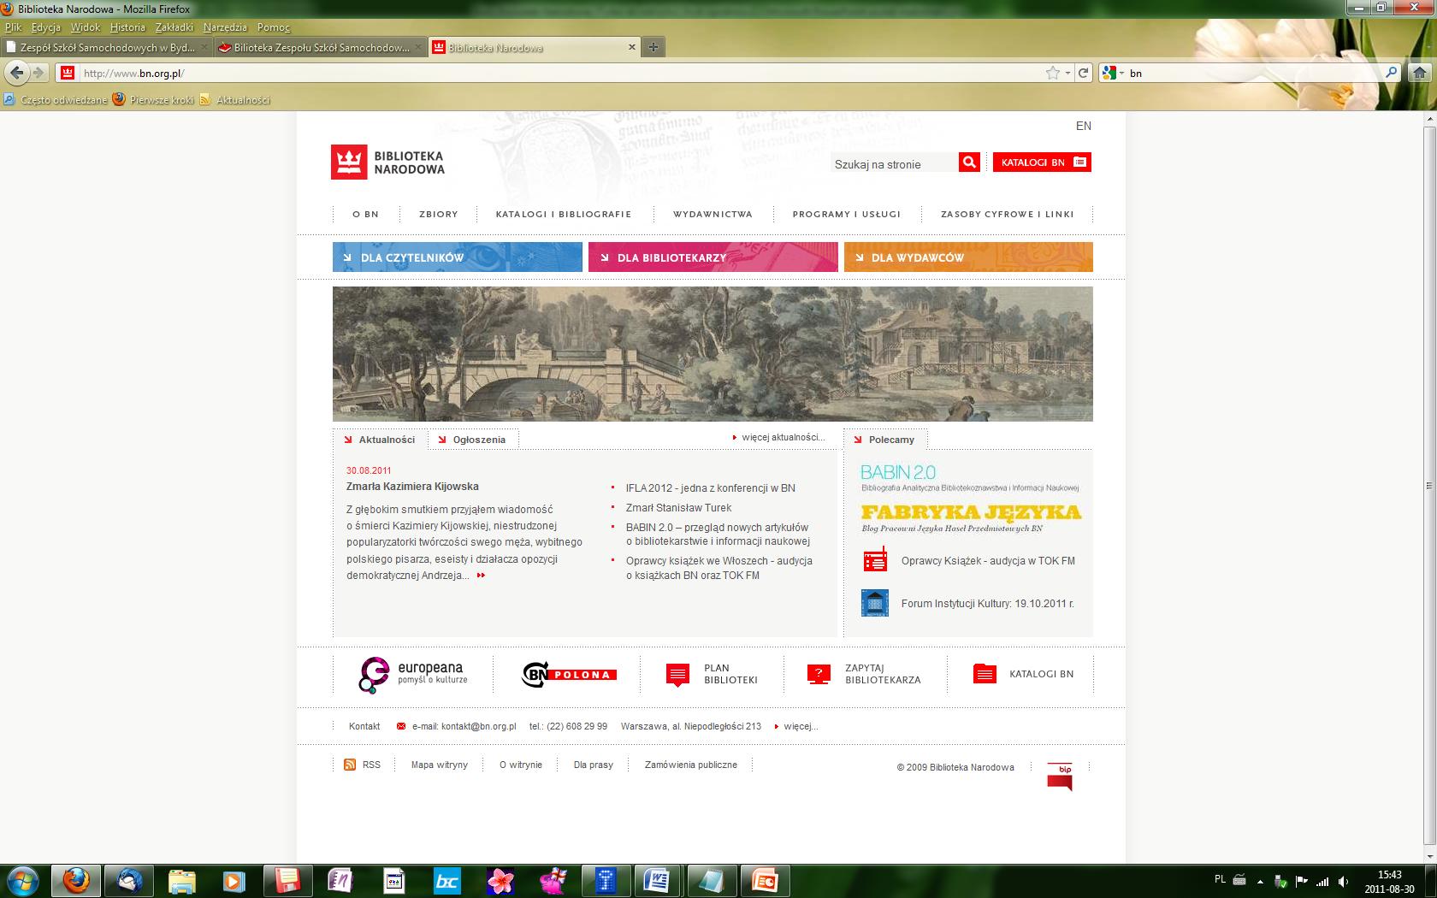Reload the page with the refresh icon
Viewport: 1437px width, 898px height.
pos(1083,73)
